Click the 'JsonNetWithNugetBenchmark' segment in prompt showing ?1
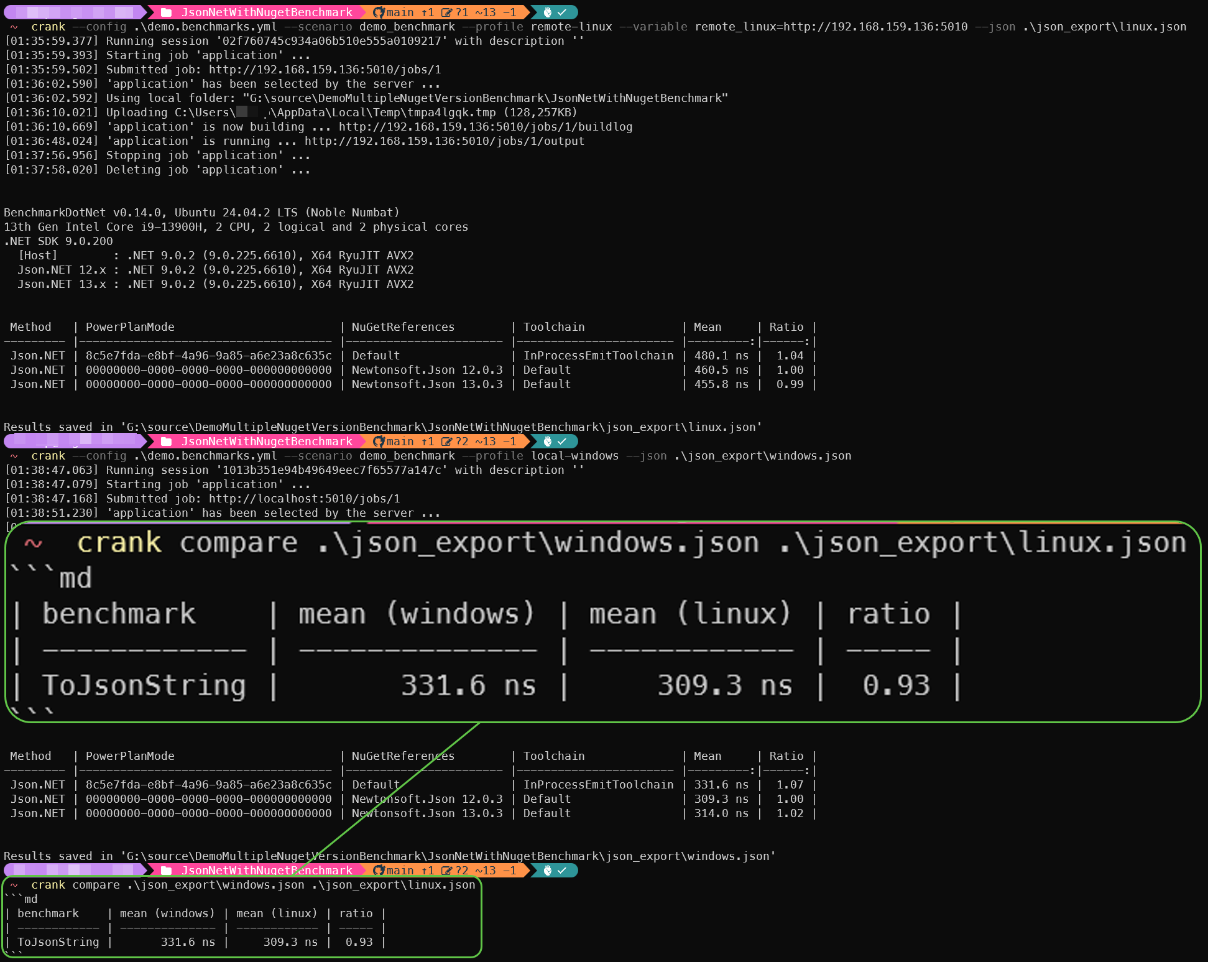 click(267, 12)
